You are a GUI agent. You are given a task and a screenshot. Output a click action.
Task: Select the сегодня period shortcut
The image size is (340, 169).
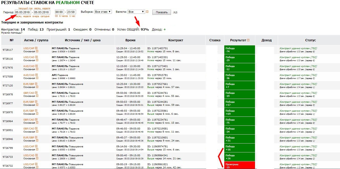45,16
